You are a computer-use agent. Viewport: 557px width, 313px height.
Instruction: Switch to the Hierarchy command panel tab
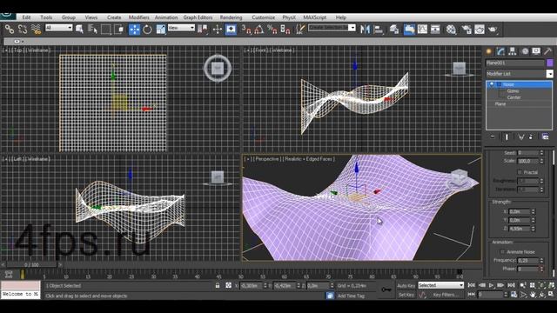[x=513, y=51]
